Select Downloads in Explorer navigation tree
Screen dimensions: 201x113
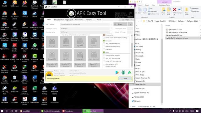pyautogui.click(x=139, y=56)
